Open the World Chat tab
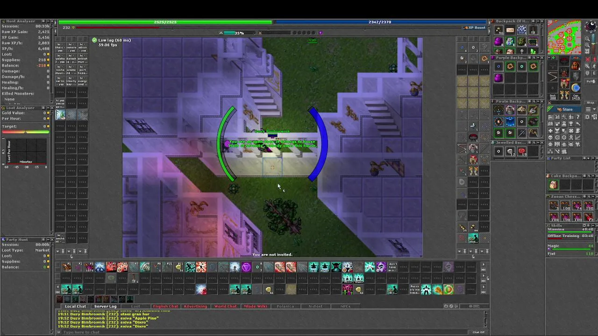 point(225,306)
